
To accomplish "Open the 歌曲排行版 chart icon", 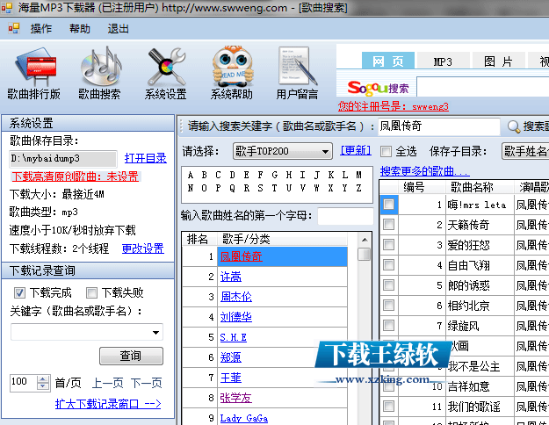I will pyautogui.click(x=34, y=73).
